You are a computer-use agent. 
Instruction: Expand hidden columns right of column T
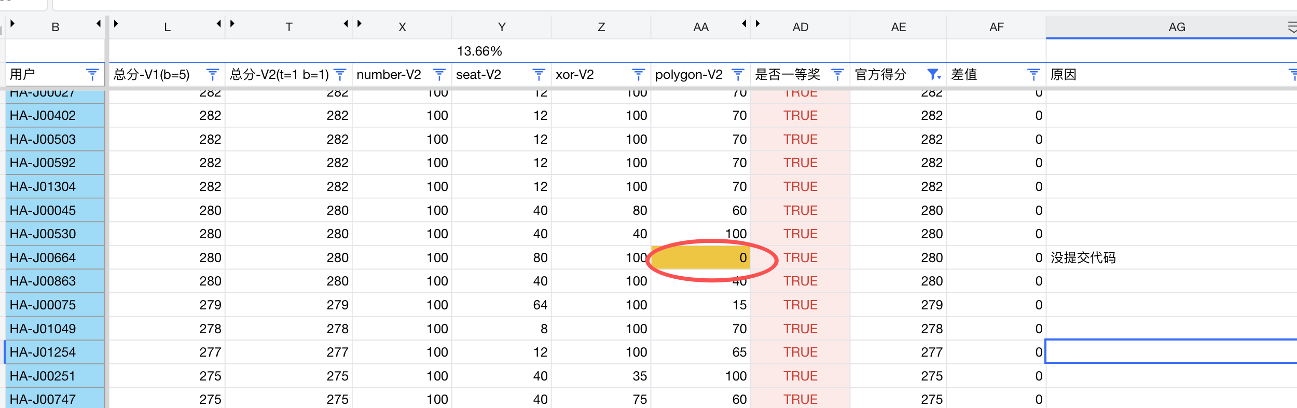(x=346, y=23)
